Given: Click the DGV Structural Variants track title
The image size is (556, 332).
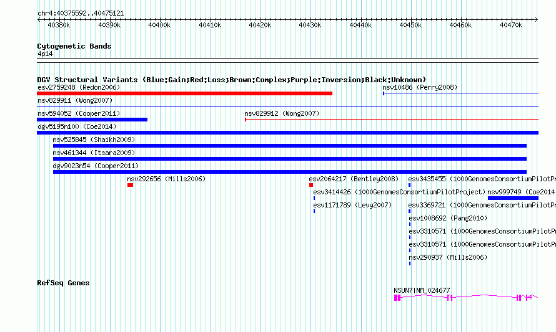Looking at the screenshot, I should (232, 80).
